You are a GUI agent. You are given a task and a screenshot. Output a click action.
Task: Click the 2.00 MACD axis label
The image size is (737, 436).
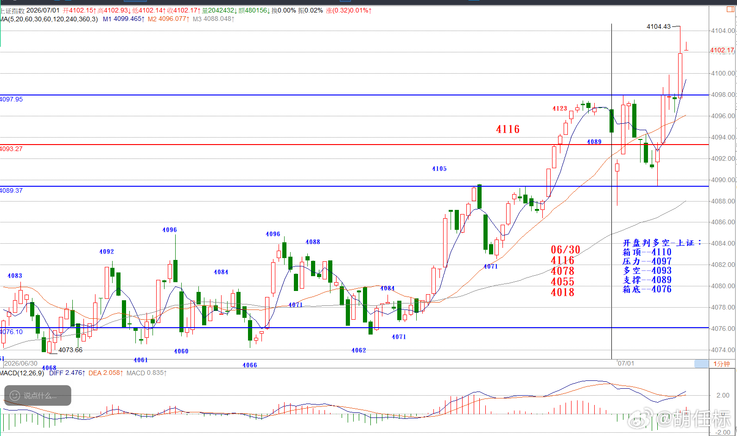tap(723, 395)
